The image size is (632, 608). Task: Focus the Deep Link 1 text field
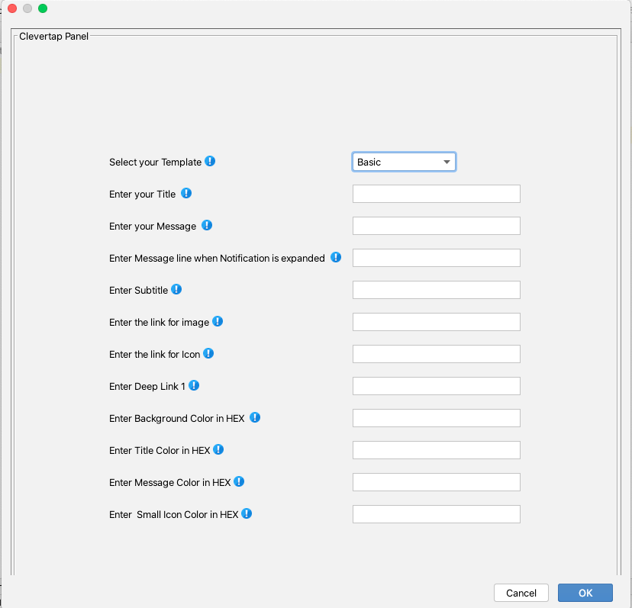436,386
